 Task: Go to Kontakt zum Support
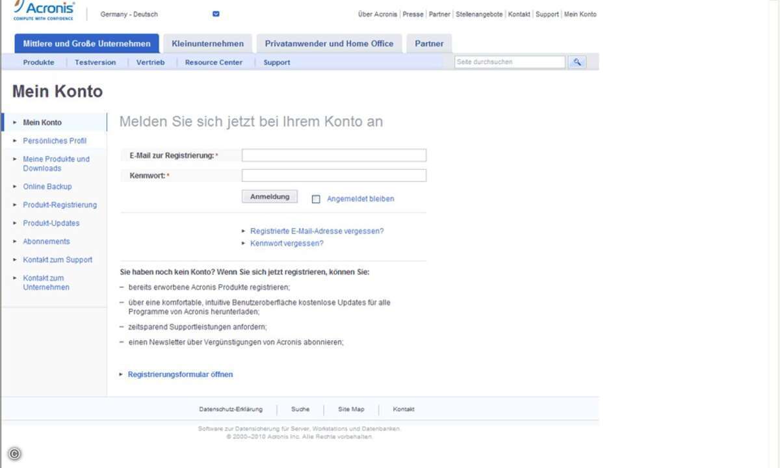[58, 260]
